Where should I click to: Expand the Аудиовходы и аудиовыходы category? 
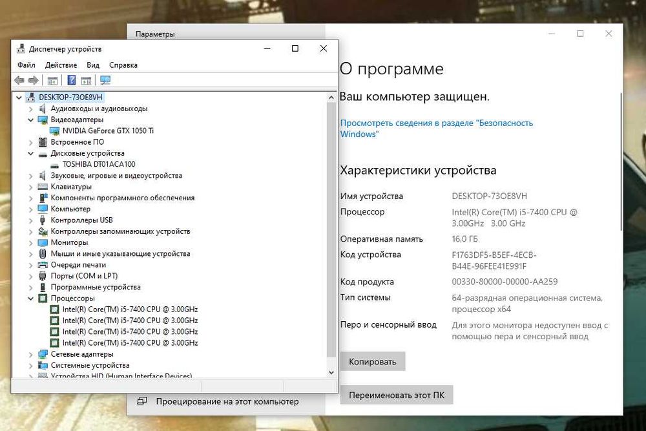[x=31, y=109]
